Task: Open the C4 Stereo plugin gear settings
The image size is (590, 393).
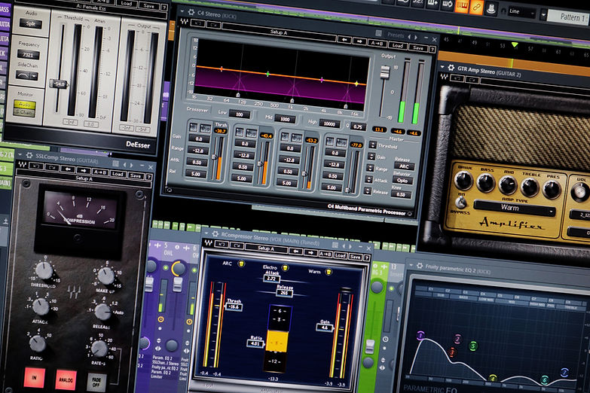Action: 191,12
